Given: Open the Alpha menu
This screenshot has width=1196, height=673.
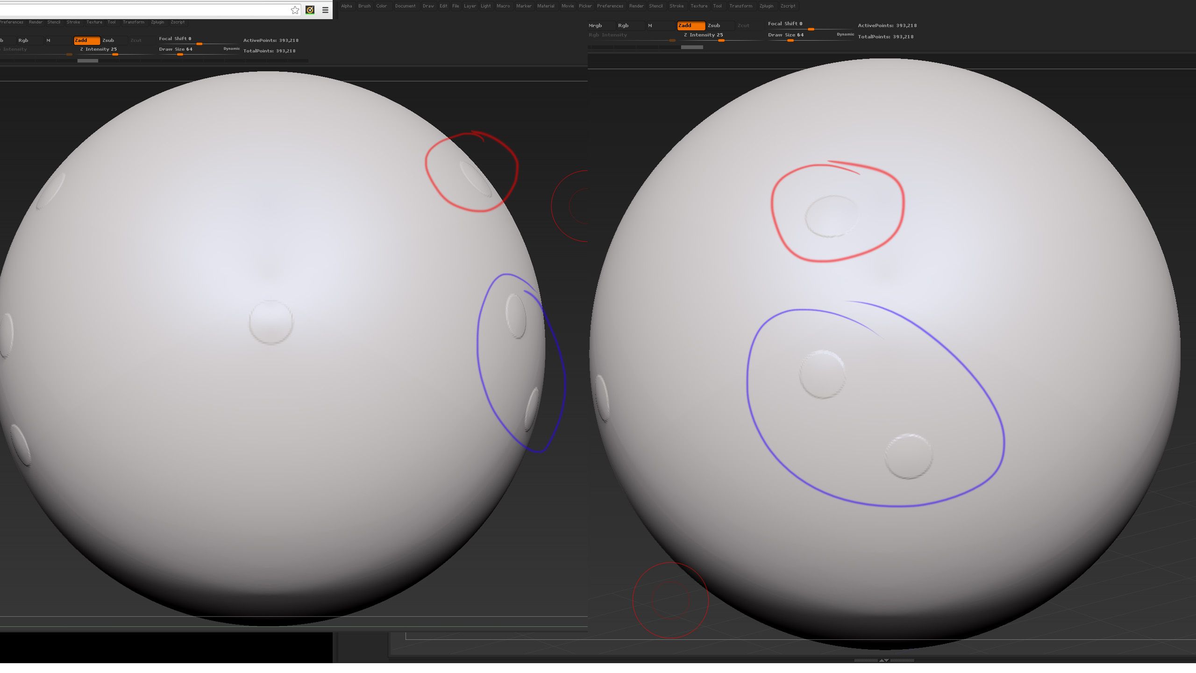Looking at the screenshot, I should click(x=347, y=6).
